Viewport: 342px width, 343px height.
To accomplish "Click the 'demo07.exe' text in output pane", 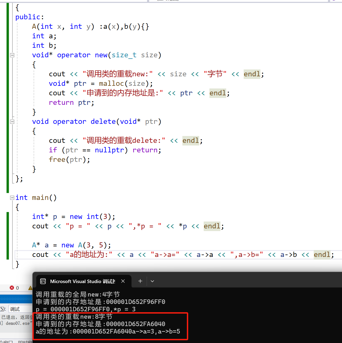I will (17, 323).
